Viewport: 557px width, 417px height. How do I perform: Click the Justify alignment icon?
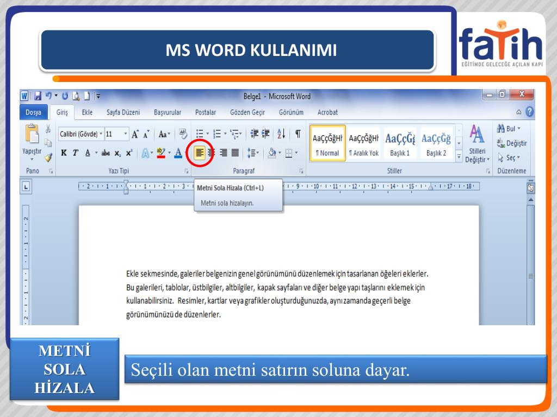[x=235, y=153]
